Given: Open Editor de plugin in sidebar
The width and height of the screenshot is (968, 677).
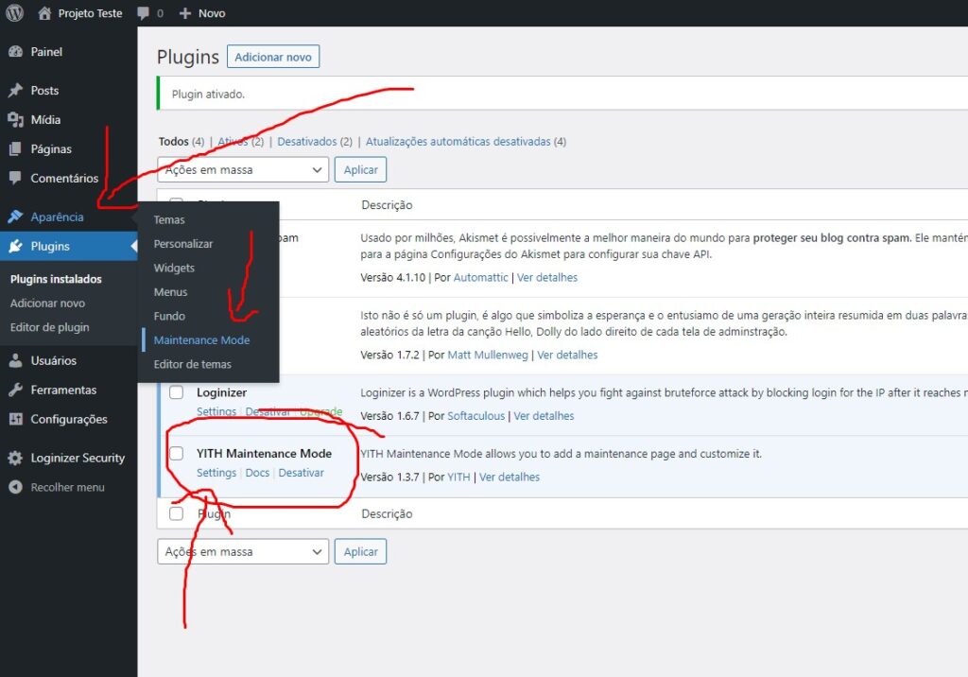Looking at the screenshot, I should [49, 327].
